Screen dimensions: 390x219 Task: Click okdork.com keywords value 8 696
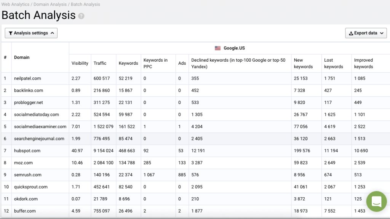pyautogui.click(x=124, y=199)
